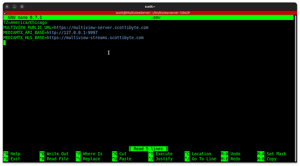This screenshot has height=166, width=300.
Task: Click the M-E Redo shortcut
Action: click(x=230, y=159)
